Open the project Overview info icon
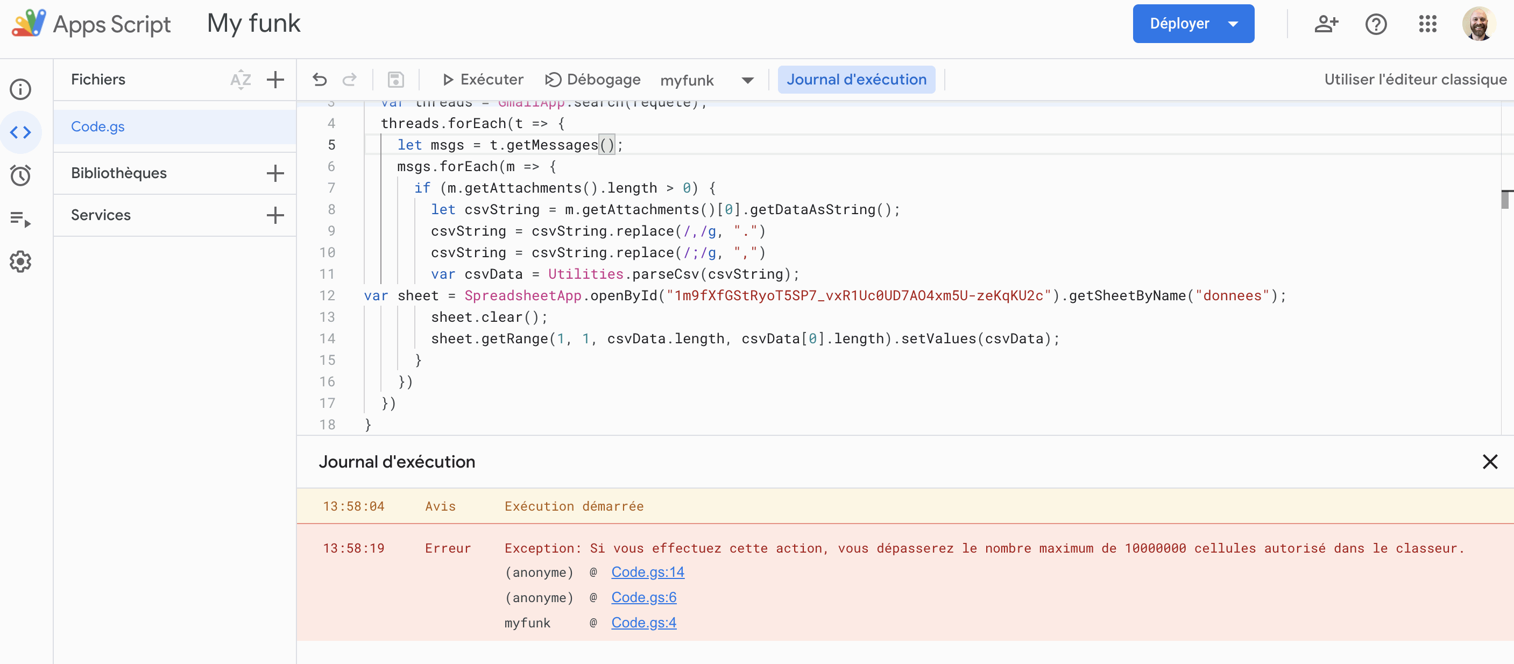 coord(20,89)
